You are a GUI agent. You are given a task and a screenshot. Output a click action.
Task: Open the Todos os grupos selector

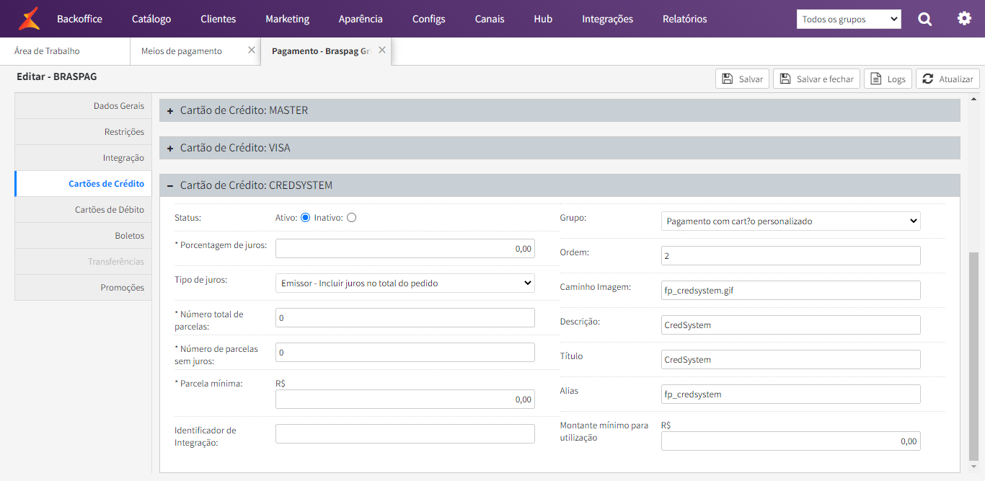(849, 19)
